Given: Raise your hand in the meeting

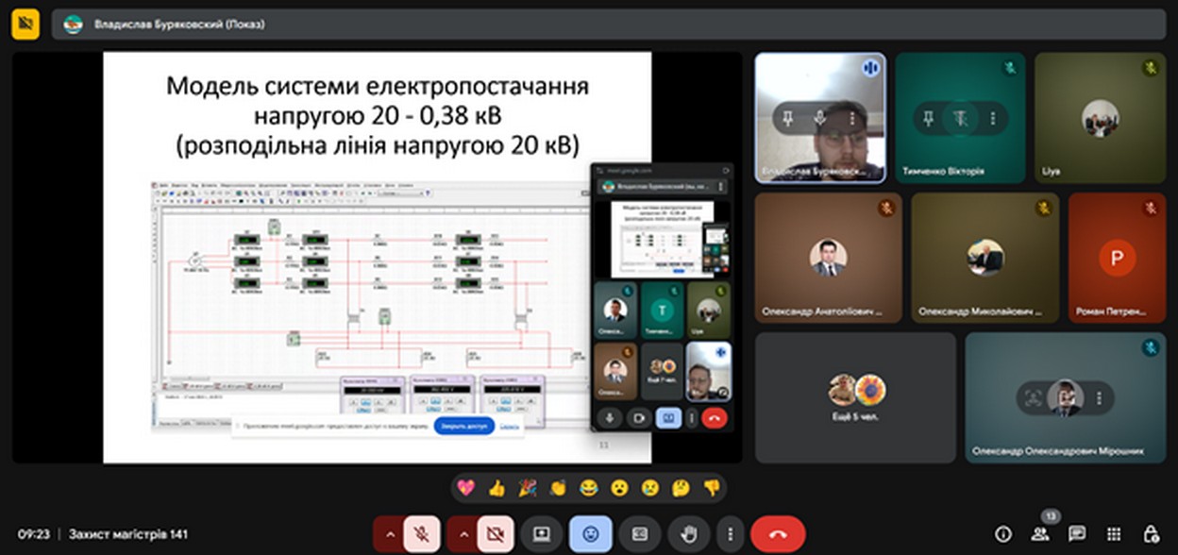Looking at the screenshot, I should click(x=688, y=534).
